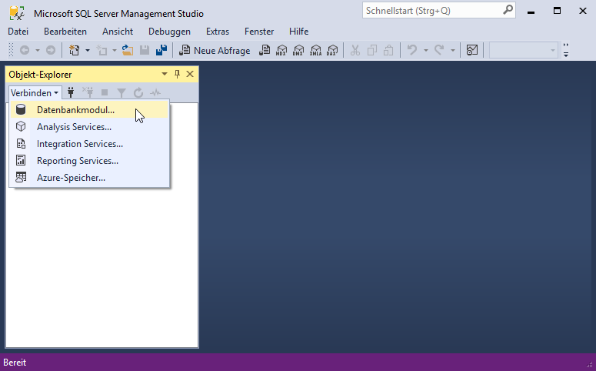
Task: Click the filter funnel icon
Action: (x=122, y=92)
